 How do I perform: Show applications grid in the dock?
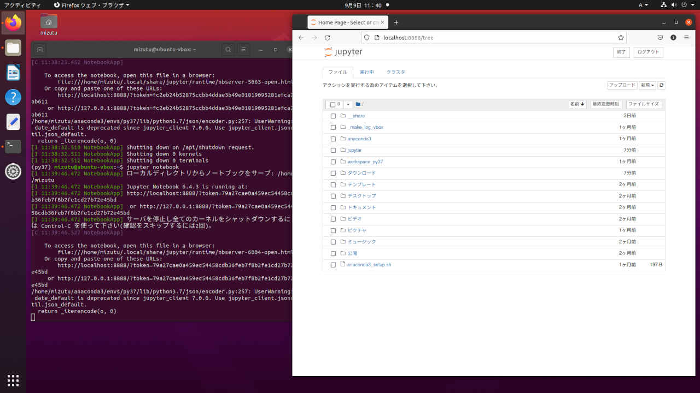pyautogui.click(x=13, y=380)
